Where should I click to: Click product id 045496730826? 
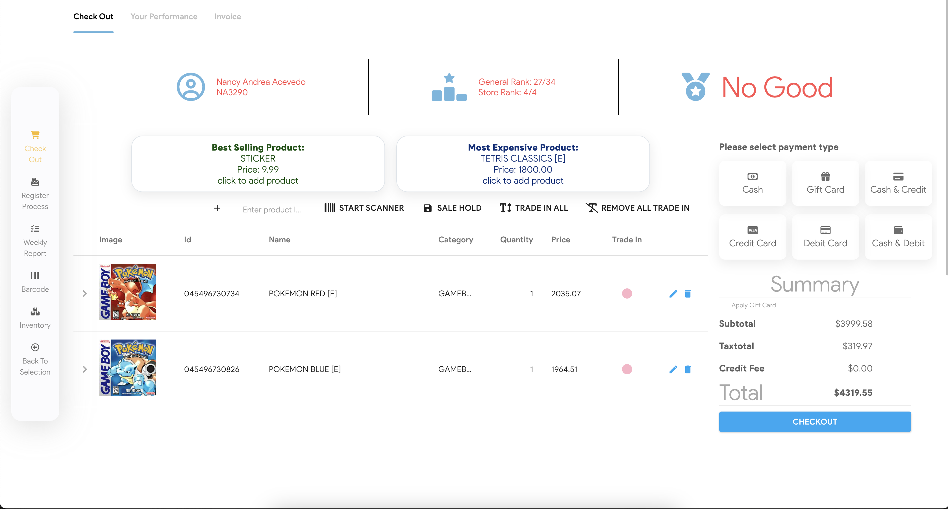click(x=212, y=369)
